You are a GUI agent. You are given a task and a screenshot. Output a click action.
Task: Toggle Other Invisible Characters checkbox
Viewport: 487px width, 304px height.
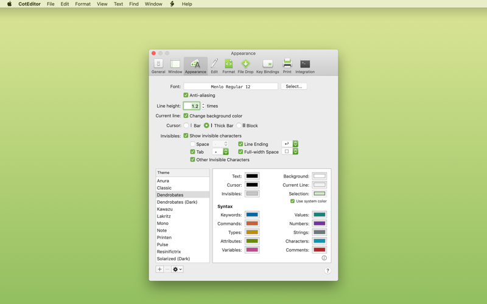tap(192, 159)
